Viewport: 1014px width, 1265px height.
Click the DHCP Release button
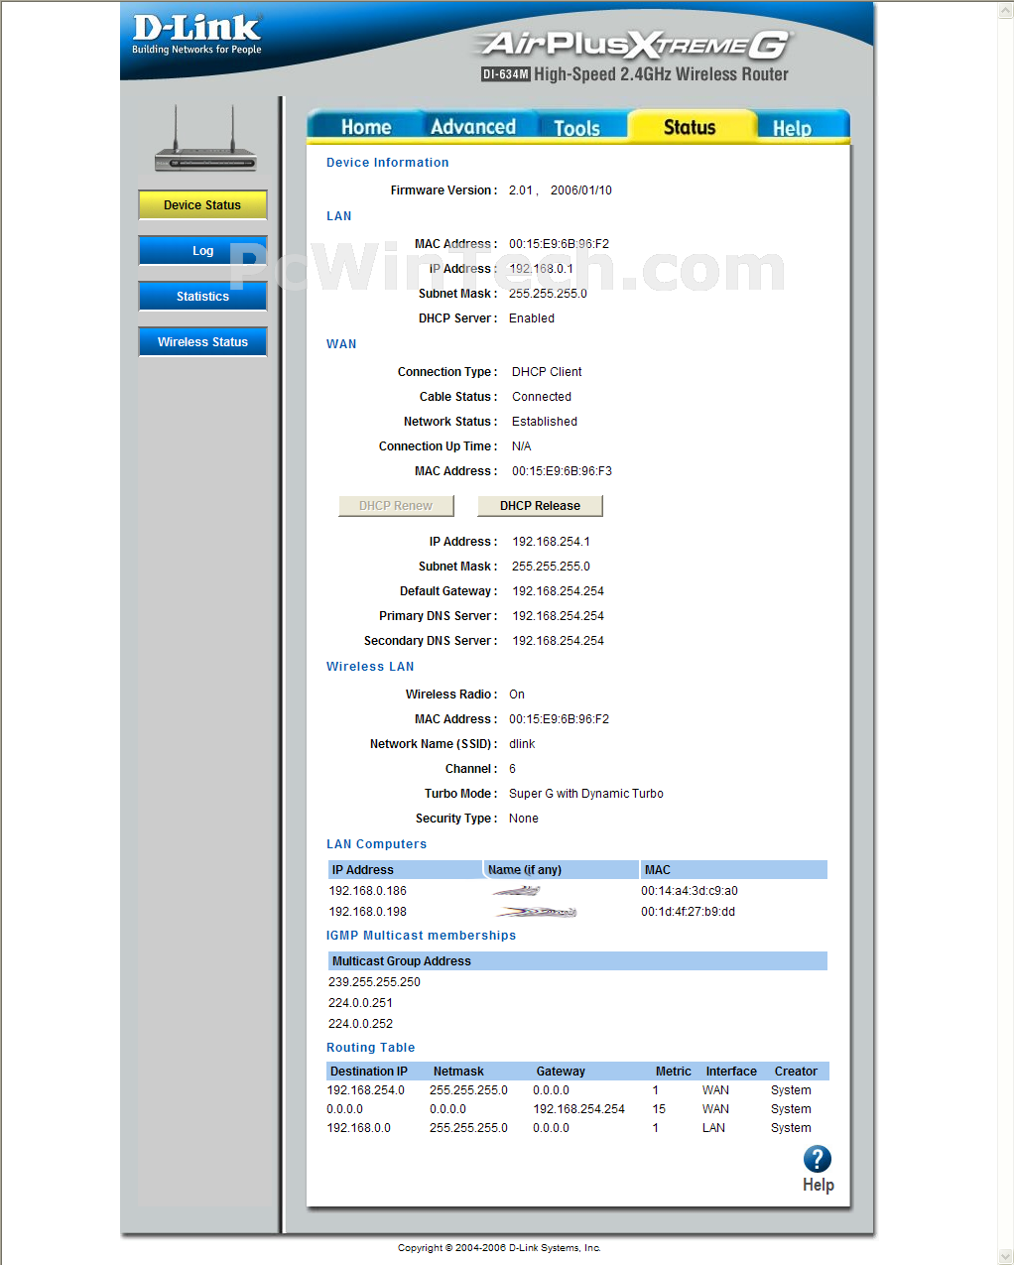coord(540,506)
